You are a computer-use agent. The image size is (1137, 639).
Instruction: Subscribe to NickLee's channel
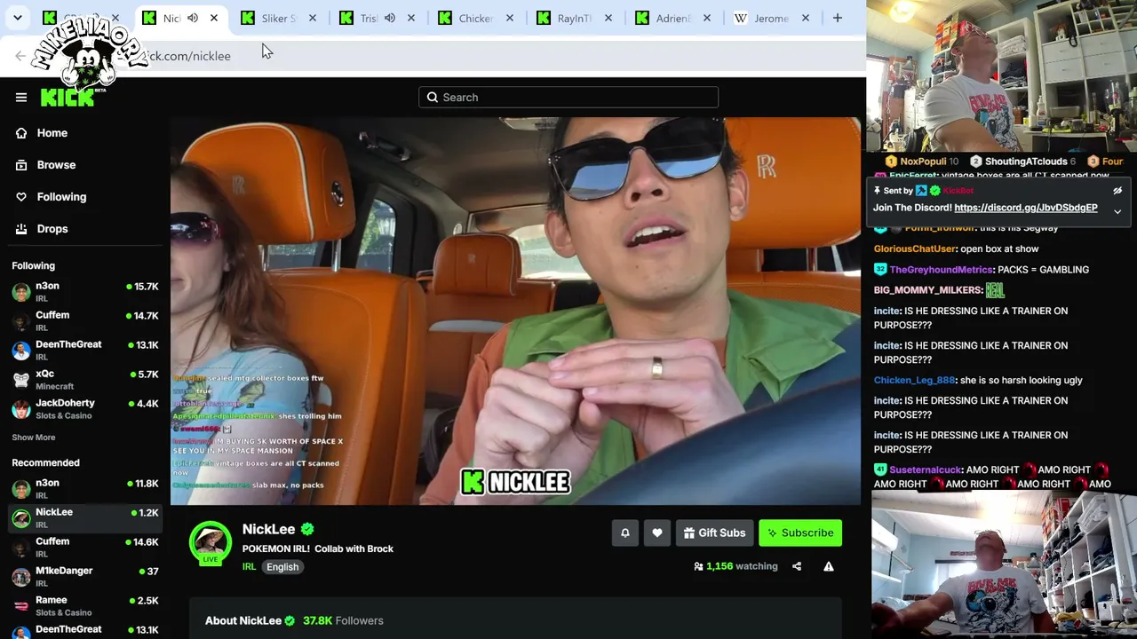coord(800,532)
